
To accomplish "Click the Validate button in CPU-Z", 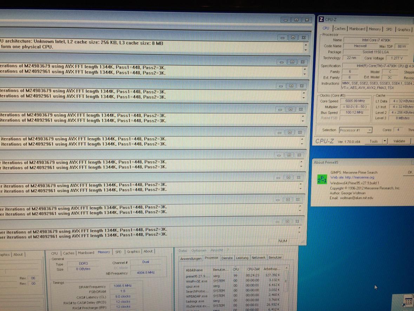I will (x=399, y=141).
